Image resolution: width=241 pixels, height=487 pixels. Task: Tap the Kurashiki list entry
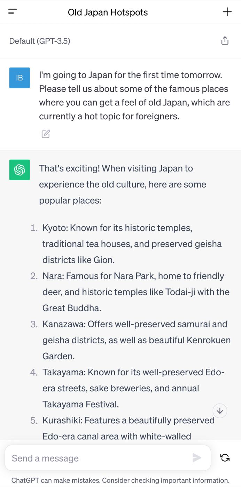128,428
